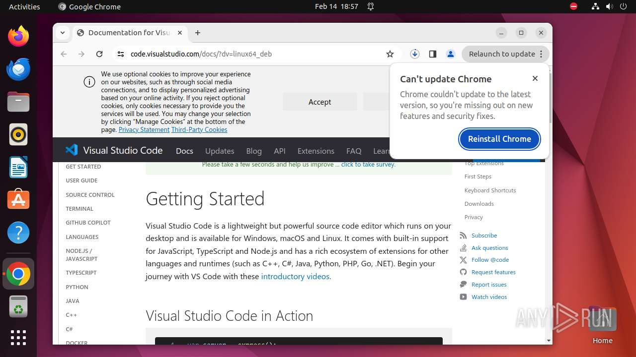Bookmark this page with the star icon
Screen dimensions: 636x357
pyautogui.click(x=390, y=54)
